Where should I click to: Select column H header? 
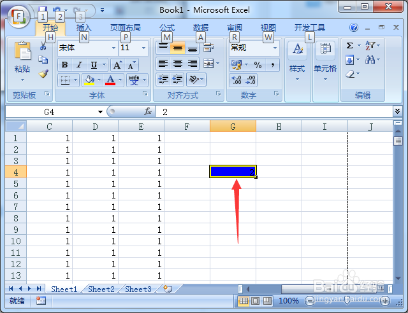tap(279, 127)
